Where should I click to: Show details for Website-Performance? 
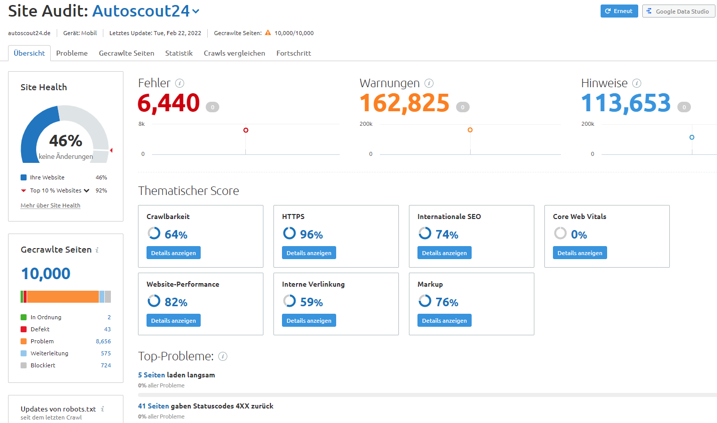coord(174,320)
